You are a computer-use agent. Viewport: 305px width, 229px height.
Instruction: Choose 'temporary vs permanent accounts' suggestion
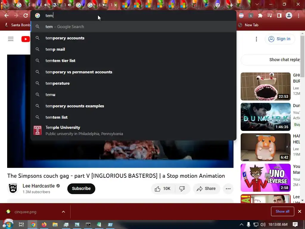click(133, 72)
